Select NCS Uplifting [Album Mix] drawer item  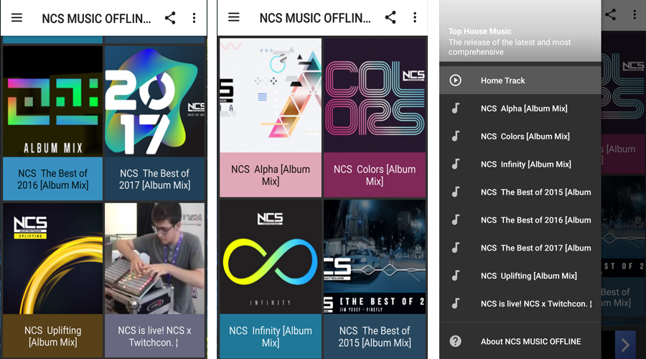click(x=520, y=276)
